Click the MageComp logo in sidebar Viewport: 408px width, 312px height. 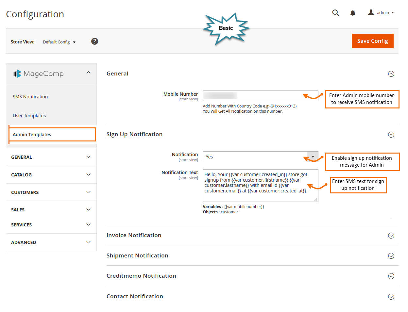(38, 74)
